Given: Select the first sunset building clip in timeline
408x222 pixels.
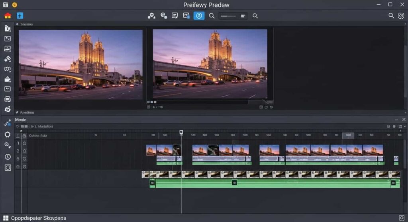Looking at the screenshot, I should pos(151,150).
